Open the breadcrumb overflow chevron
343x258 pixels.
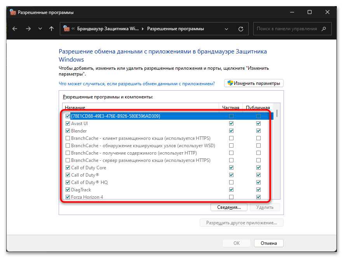coord(73,29)
